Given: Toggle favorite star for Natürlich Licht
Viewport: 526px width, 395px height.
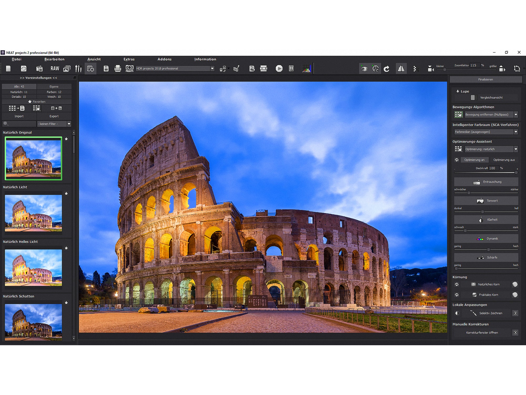Looking at the screenshot, I should pyautogui.click(x=66, y=194).
